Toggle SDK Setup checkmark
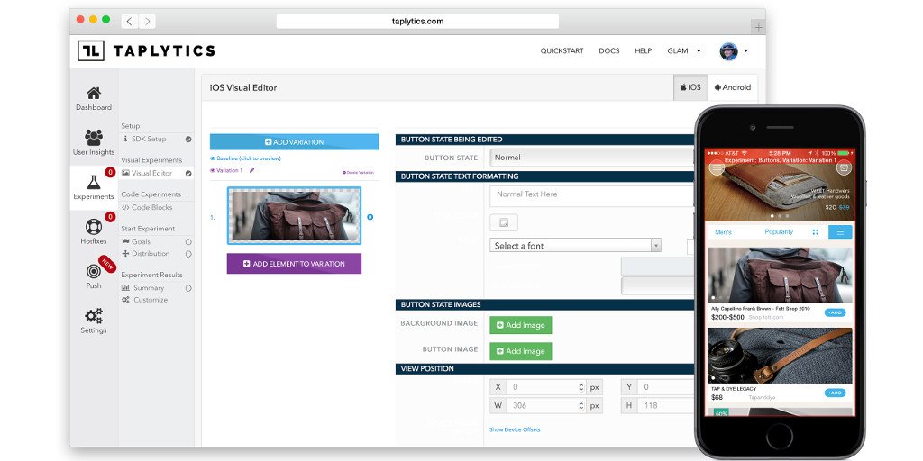 click(x=188, y=140)
